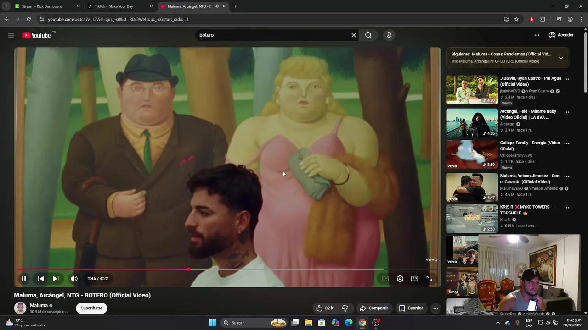The height and width of the screenshot is (330, 588).
Task: Open File Explorer from the taskbar
Action: pos(308,323)
